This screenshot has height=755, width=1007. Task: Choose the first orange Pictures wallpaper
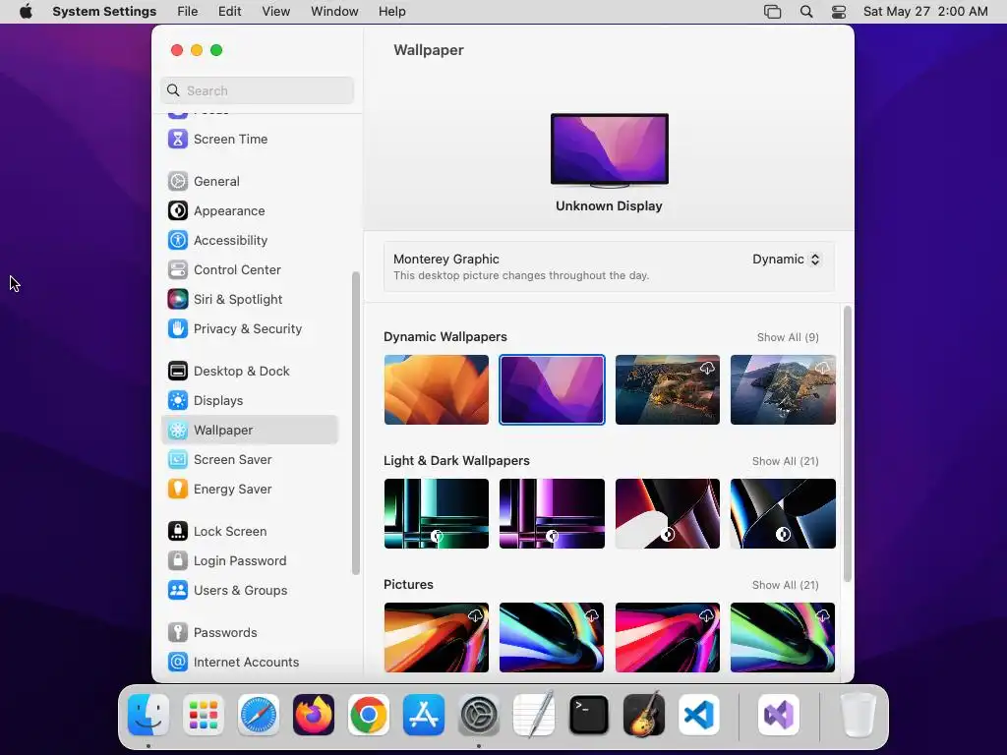436,637
